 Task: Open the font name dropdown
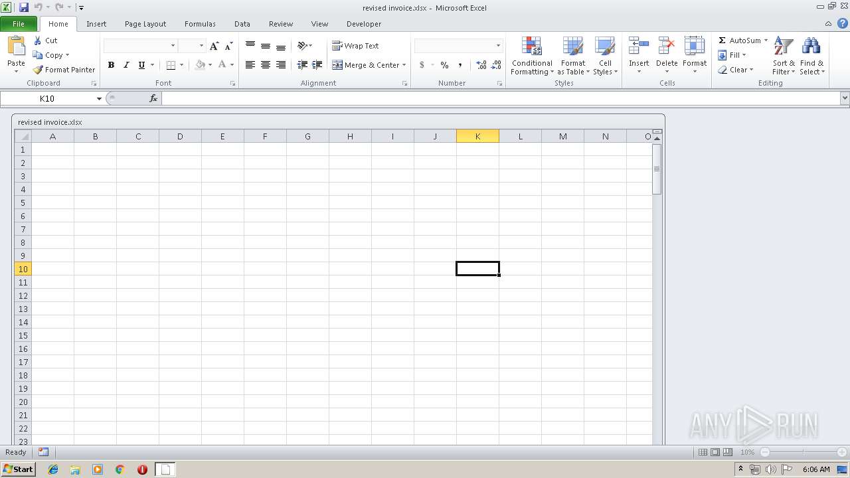pos(173,46)
